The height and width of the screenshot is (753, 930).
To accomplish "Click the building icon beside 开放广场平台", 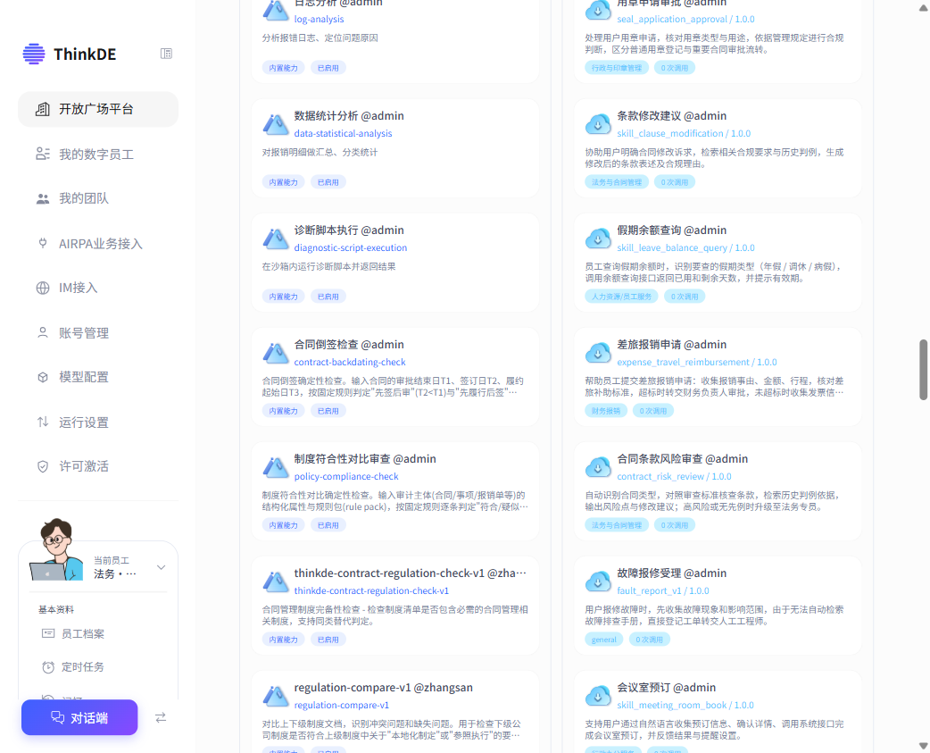I will (43, 109).
